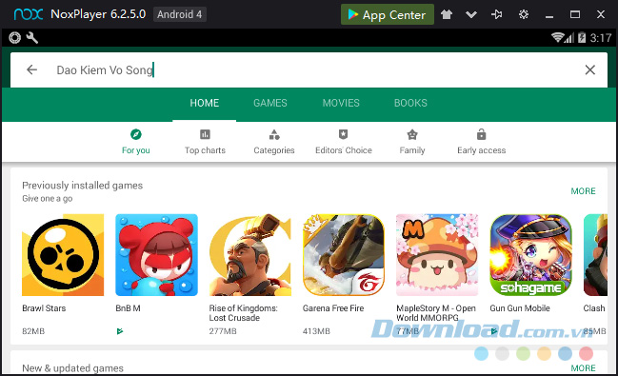
Task: Click MORE for Previously installed games
Action: tap(583, 191)
